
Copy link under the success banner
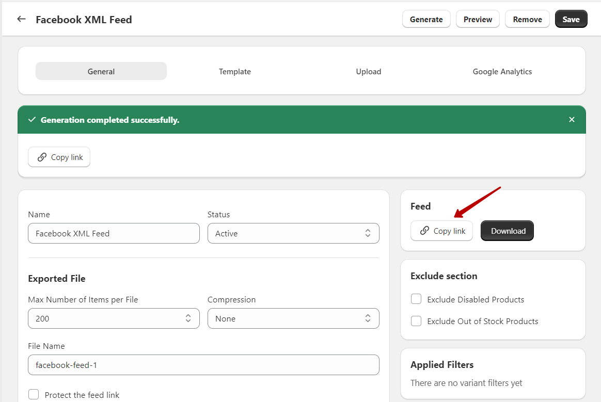coord(59,157)
